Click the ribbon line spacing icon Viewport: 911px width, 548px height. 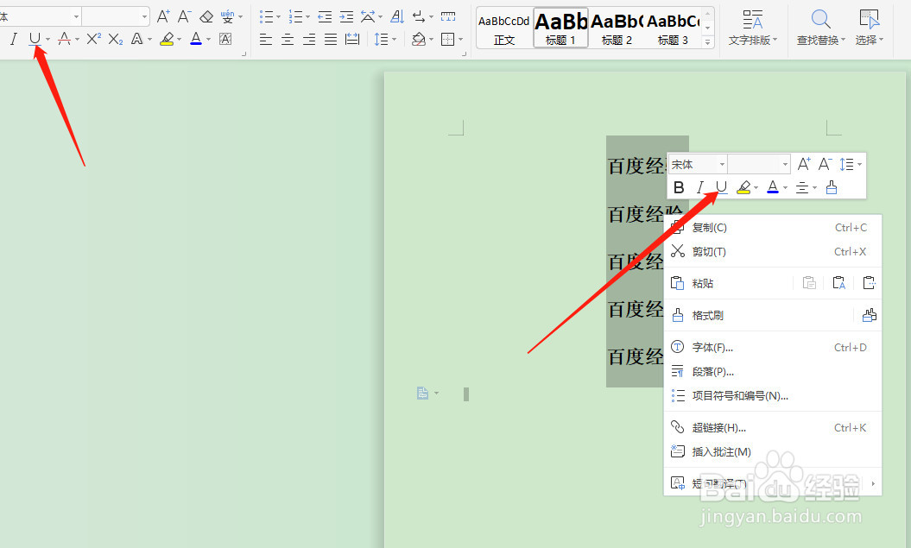coord(381,40)
